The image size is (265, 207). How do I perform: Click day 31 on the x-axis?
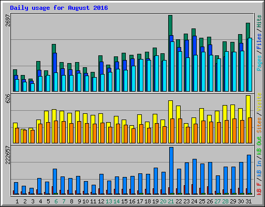(x=248, y=201)
